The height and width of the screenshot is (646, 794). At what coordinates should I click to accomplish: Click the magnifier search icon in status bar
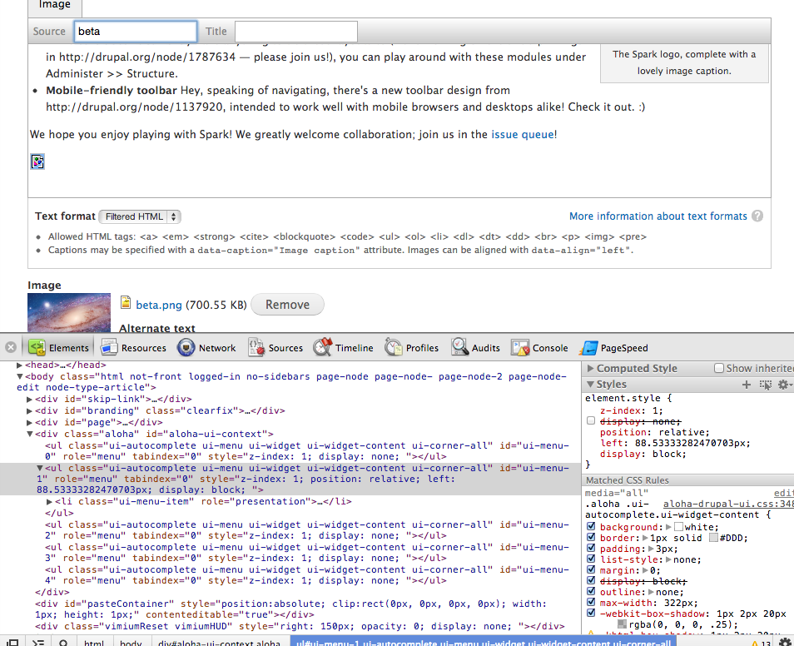[63, 643]
